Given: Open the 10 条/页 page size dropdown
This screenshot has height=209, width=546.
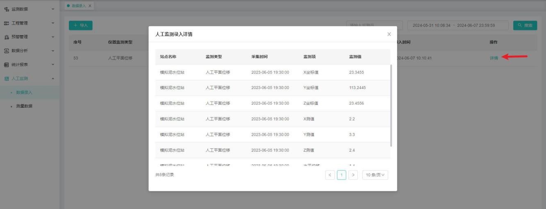Looking at the screenshot, I should coord(375,175).
